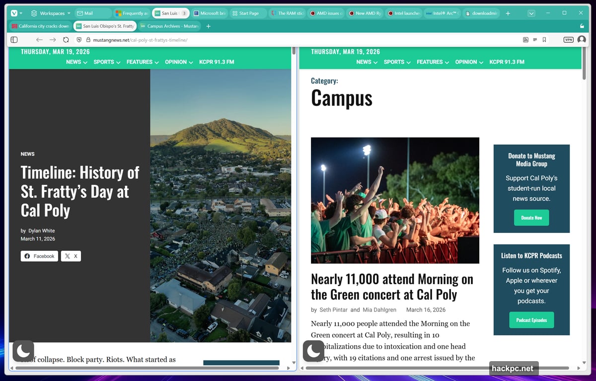The height and width of the screenshot is (381, 596).
Task: Toggle dark mode on the left article pane
Action: point(23,351)
